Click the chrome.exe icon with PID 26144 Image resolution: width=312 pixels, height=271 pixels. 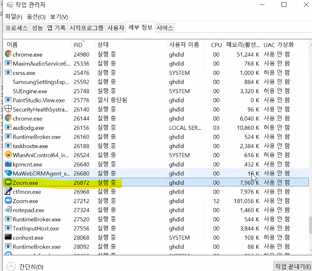click(8, 118)
